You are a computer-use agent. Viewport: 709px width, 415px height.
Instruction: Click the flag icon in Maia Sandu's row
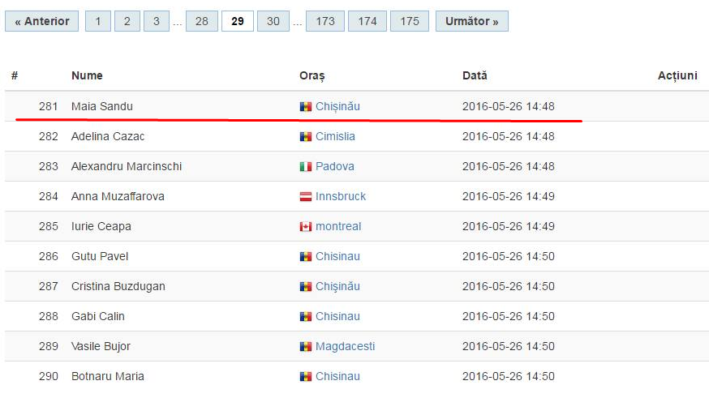306,106
